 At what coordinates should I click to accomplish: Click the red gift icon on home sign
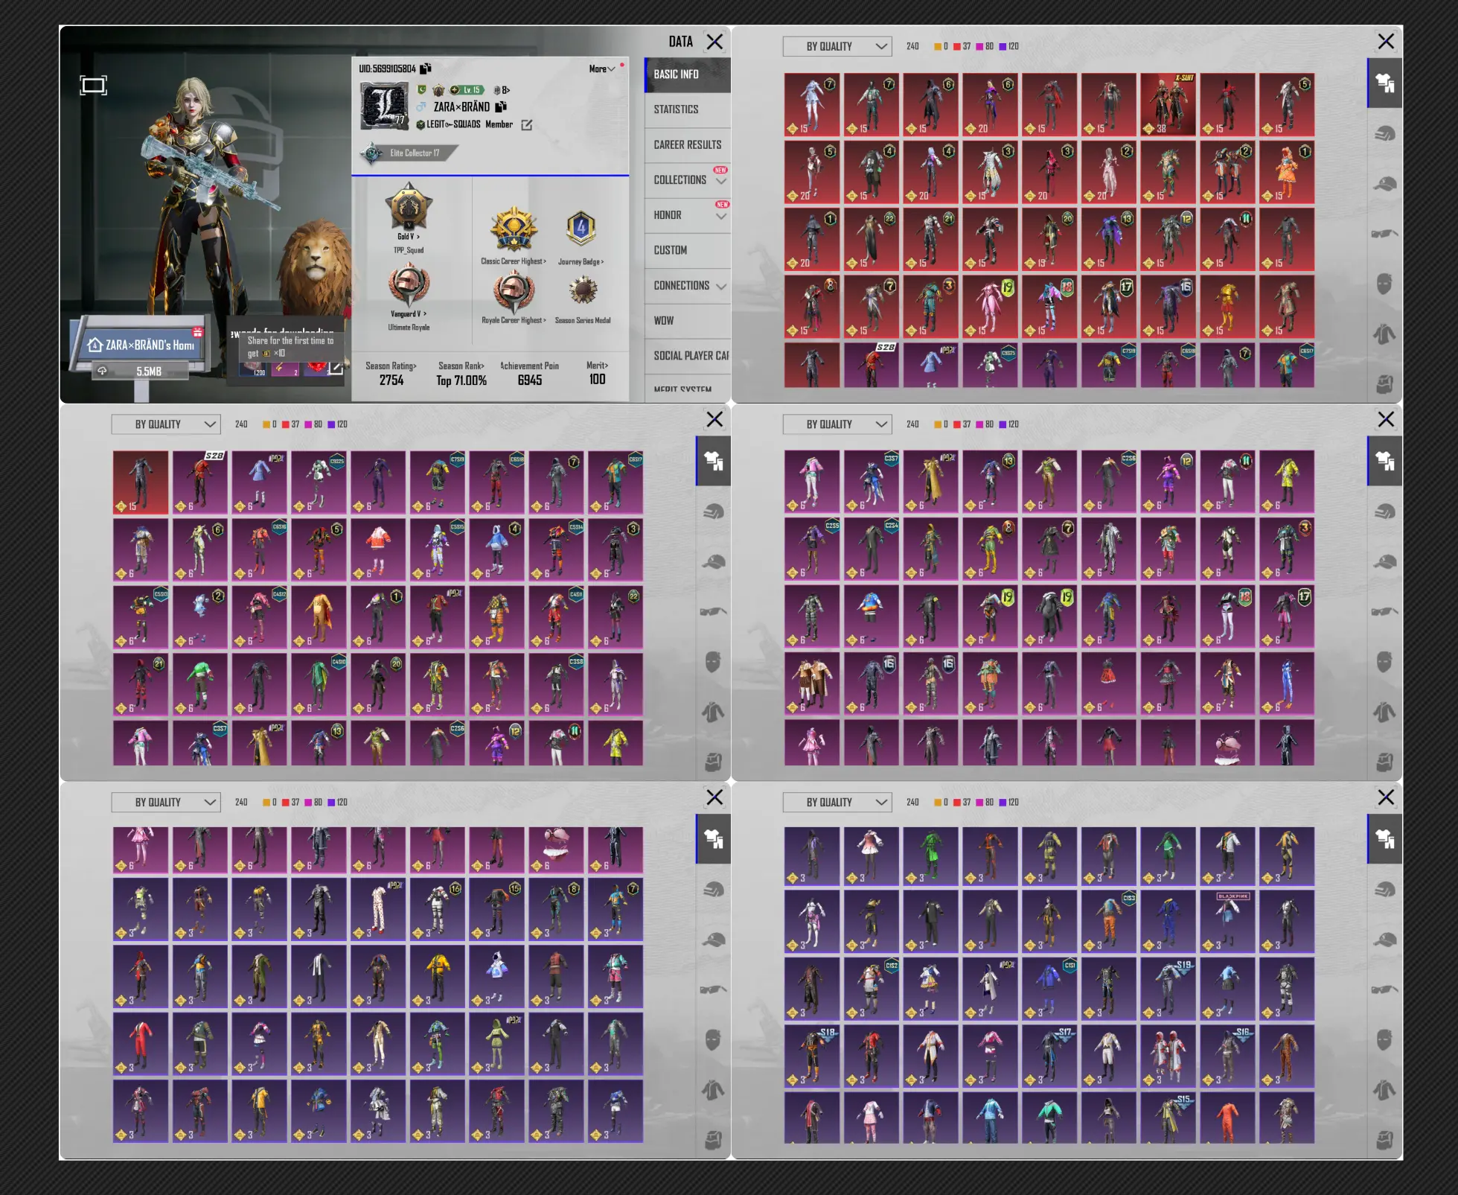click(x=197, y=332)
